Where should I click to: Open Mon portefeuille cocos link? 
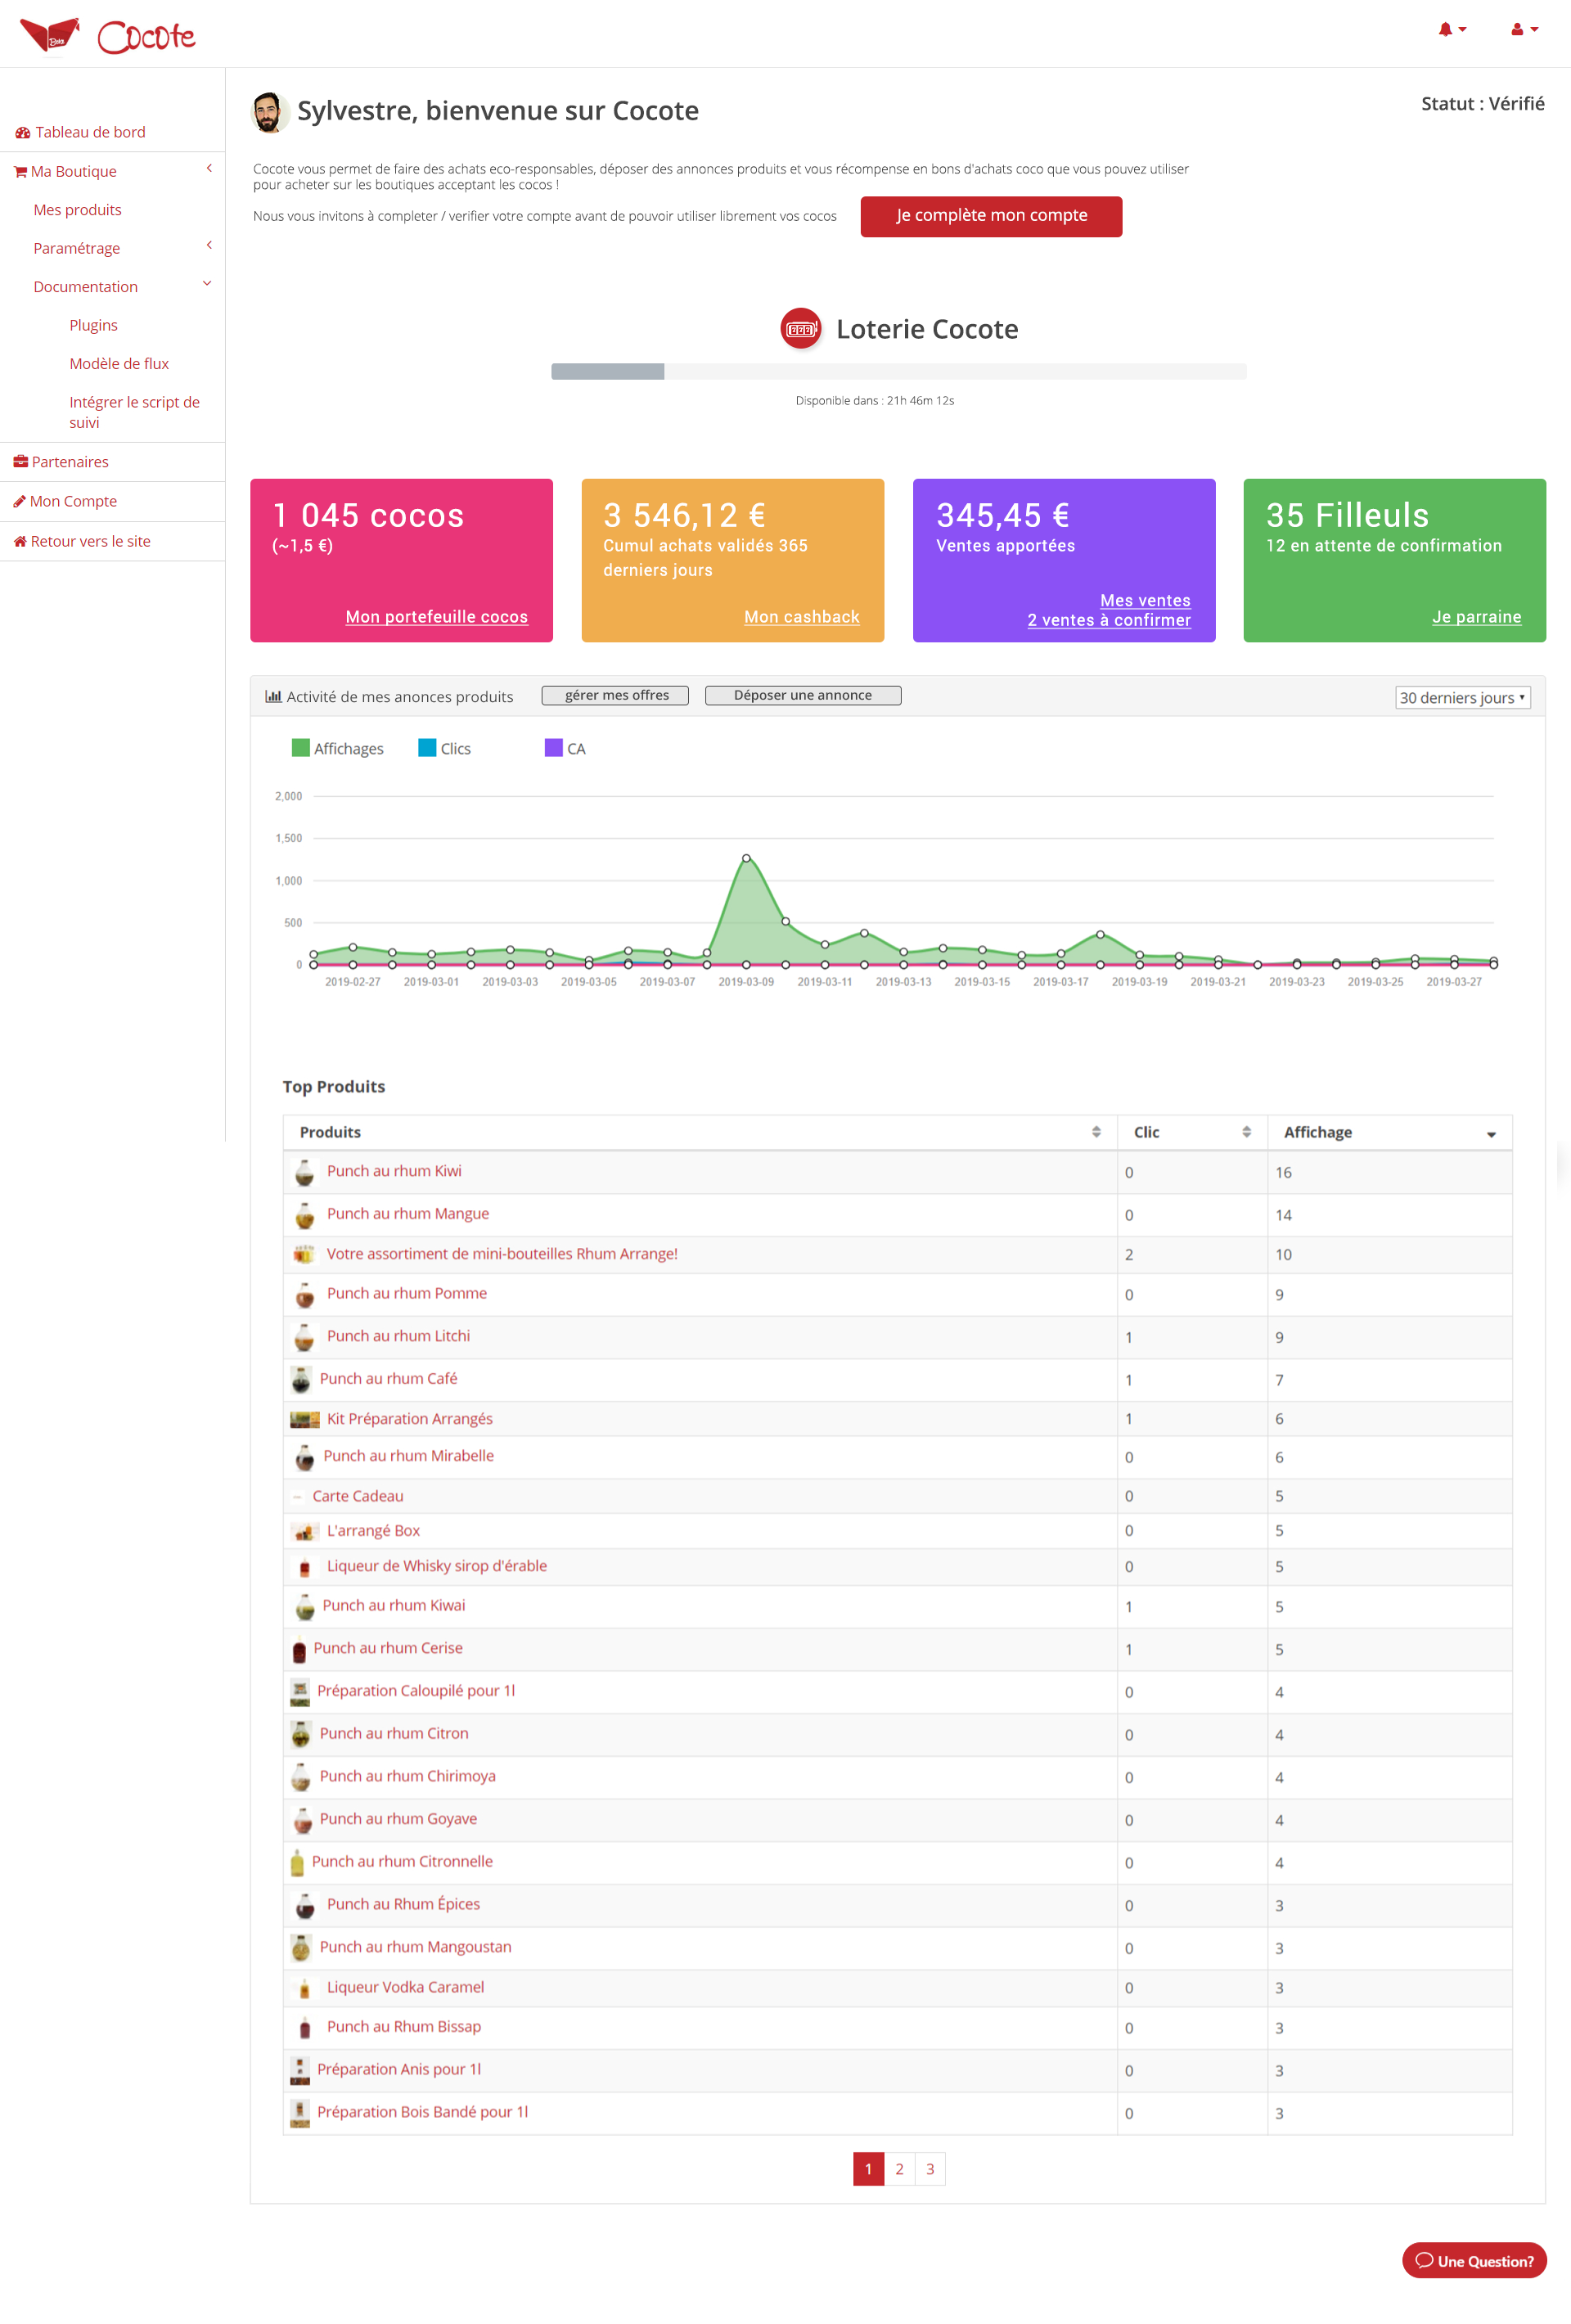point(436,617)
